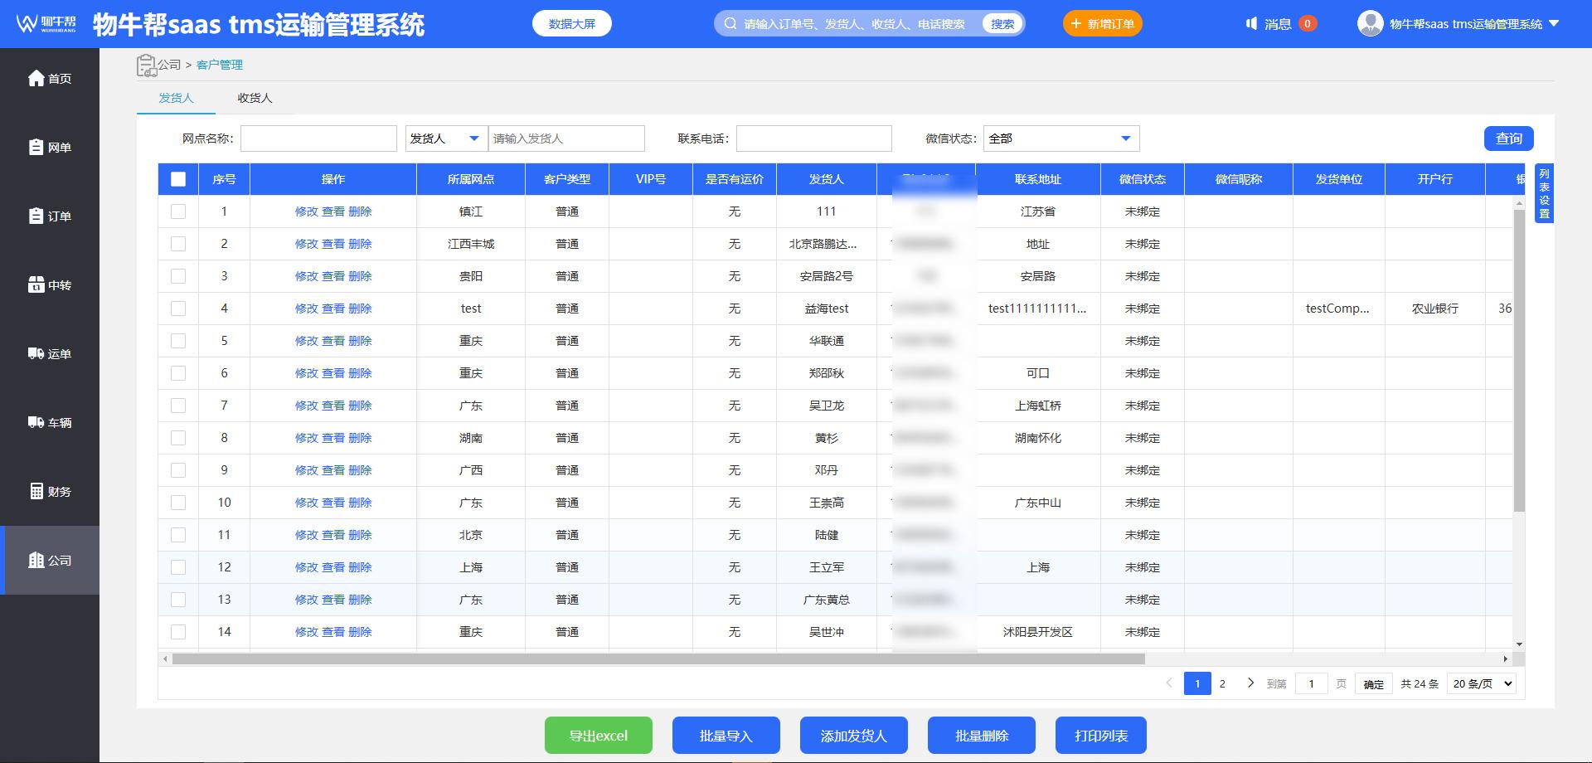Open the 发货人 search type dropdown
Viewport: 1592px width, 763px height.
[x=445, y=139]
